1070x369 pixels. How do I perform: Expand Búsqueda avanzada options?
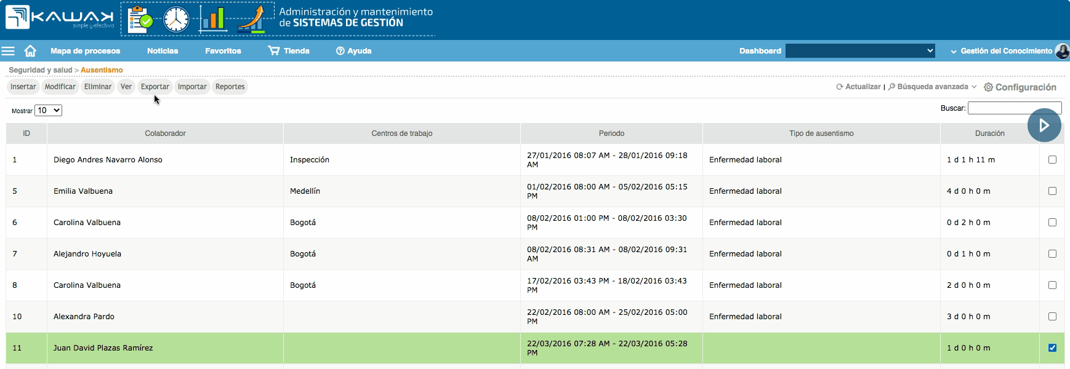(933, 87)
